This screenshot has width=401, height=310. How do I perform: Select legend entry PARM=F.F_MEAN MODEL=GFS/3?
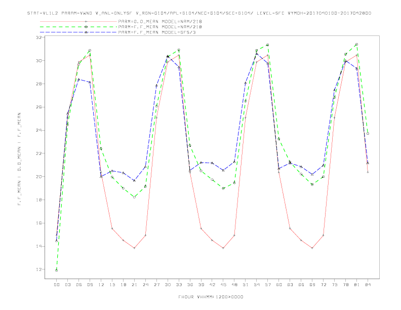click(x=157, y=32)
